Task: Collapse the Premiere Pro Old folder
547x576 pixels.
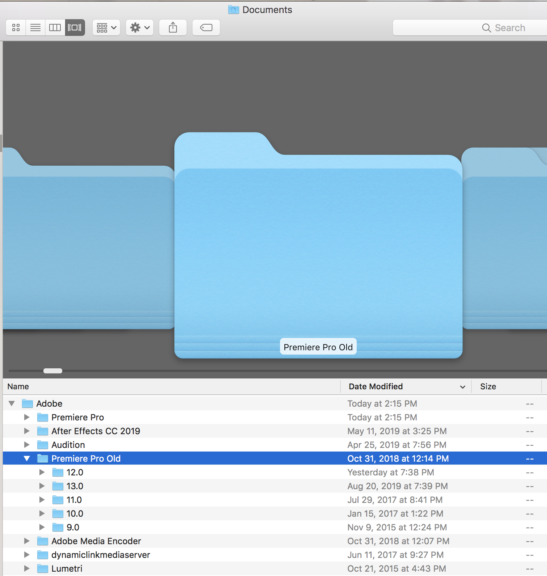Action: pyautogui.click(x=27, y=458)
